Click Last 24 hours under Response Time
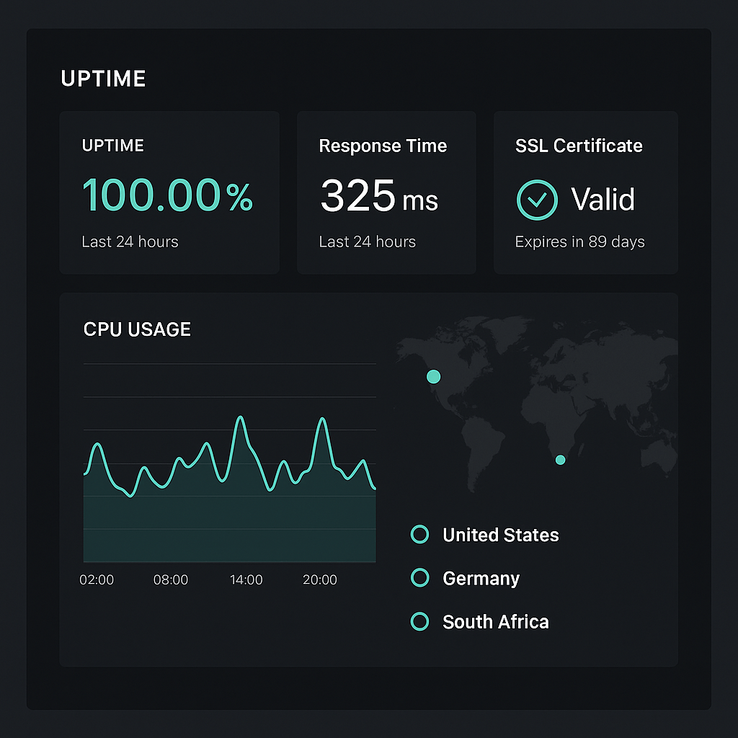The width and height of the screenshot is (738, 738). click(367, 242)
